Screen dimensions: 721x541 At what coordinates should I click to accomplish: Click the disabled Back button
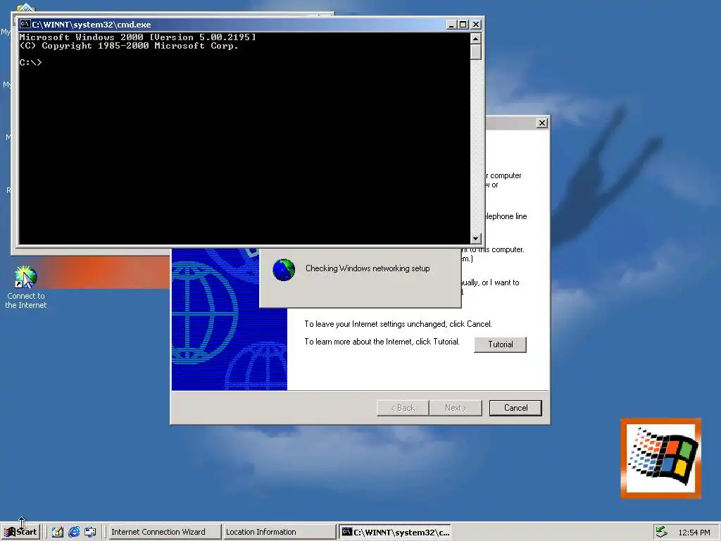pos(403,408)
